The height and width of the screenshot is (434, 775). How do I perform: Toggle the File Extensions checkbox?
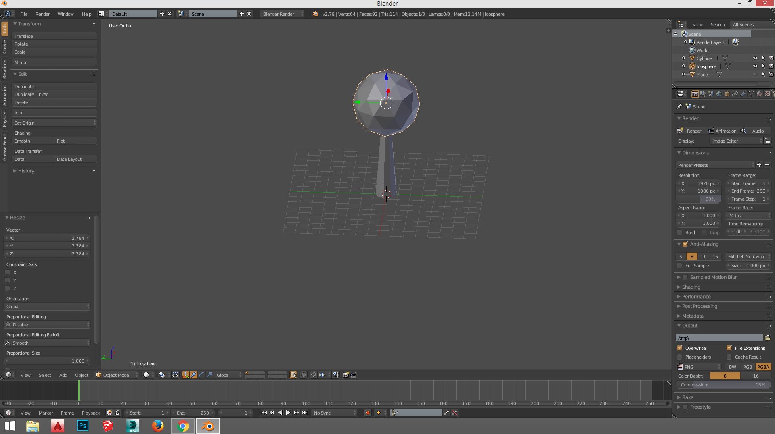click(729, 348)
